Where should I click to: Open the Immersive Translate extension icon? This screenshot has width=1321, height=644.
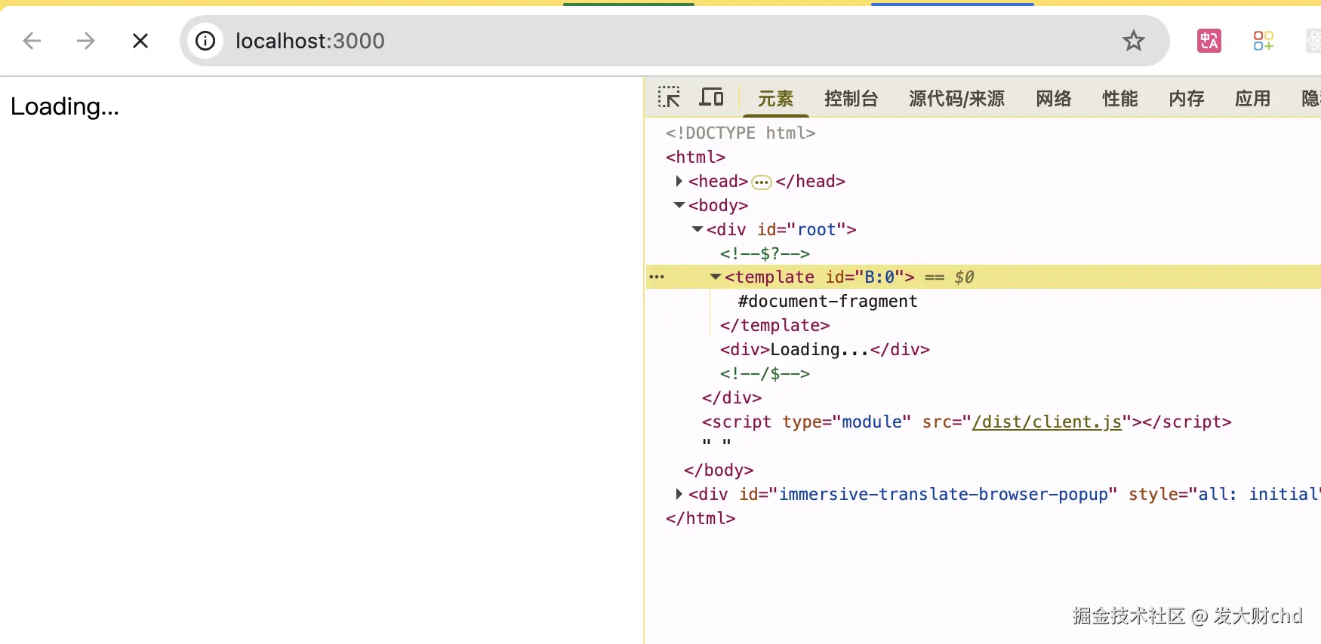click(x=1209, y=41)
